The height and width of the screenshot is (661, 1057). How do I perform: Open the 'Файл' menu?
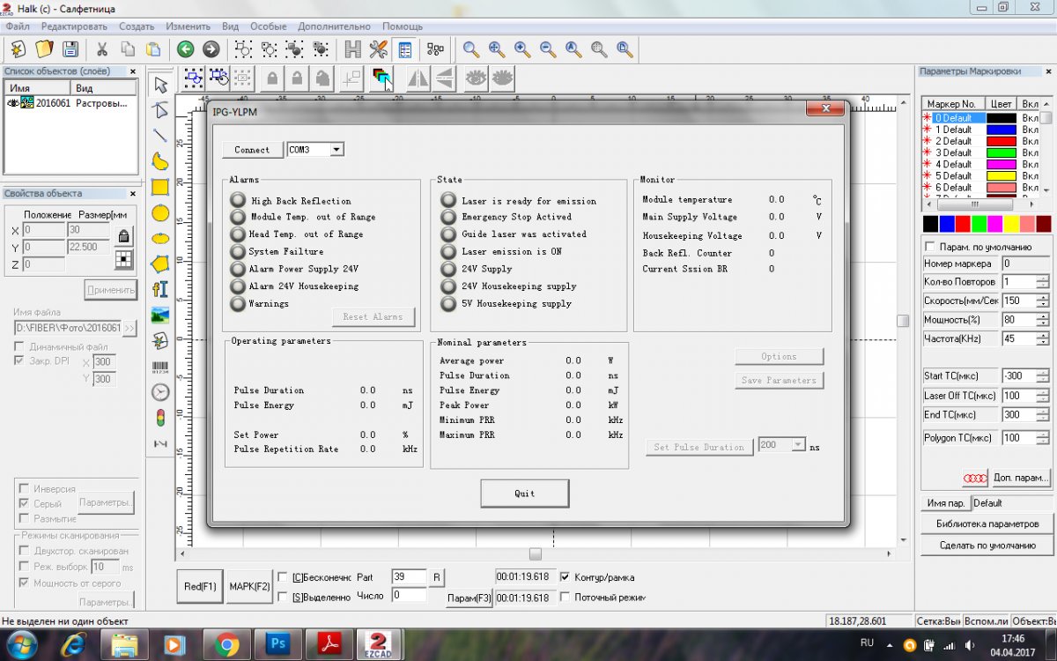pyautogui.click(x=18, y=26)
